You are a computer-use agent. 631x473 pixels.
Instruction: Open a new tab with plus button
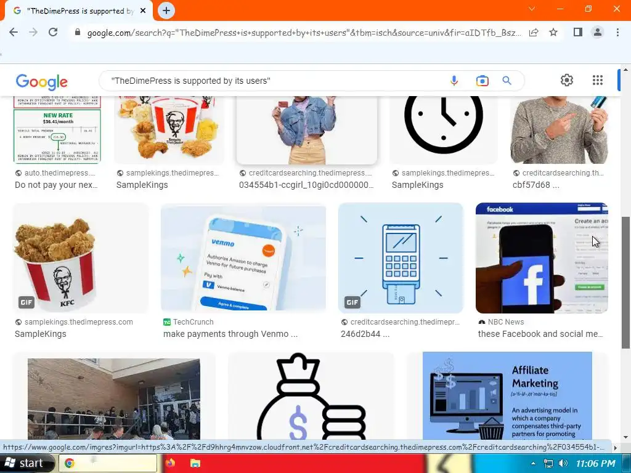click(x=166, y=10)
